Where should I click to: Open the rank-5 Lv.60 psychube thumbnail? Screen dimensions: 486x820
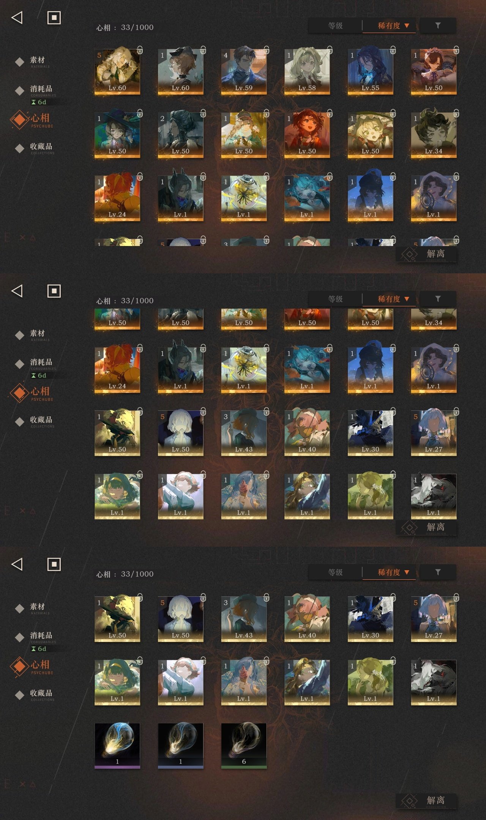[117, 71]
